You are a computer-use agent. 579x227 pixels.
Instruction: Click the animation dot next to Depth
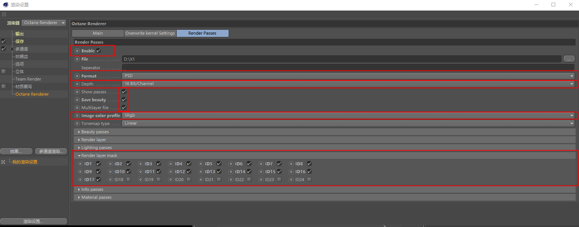coord(77,84)
